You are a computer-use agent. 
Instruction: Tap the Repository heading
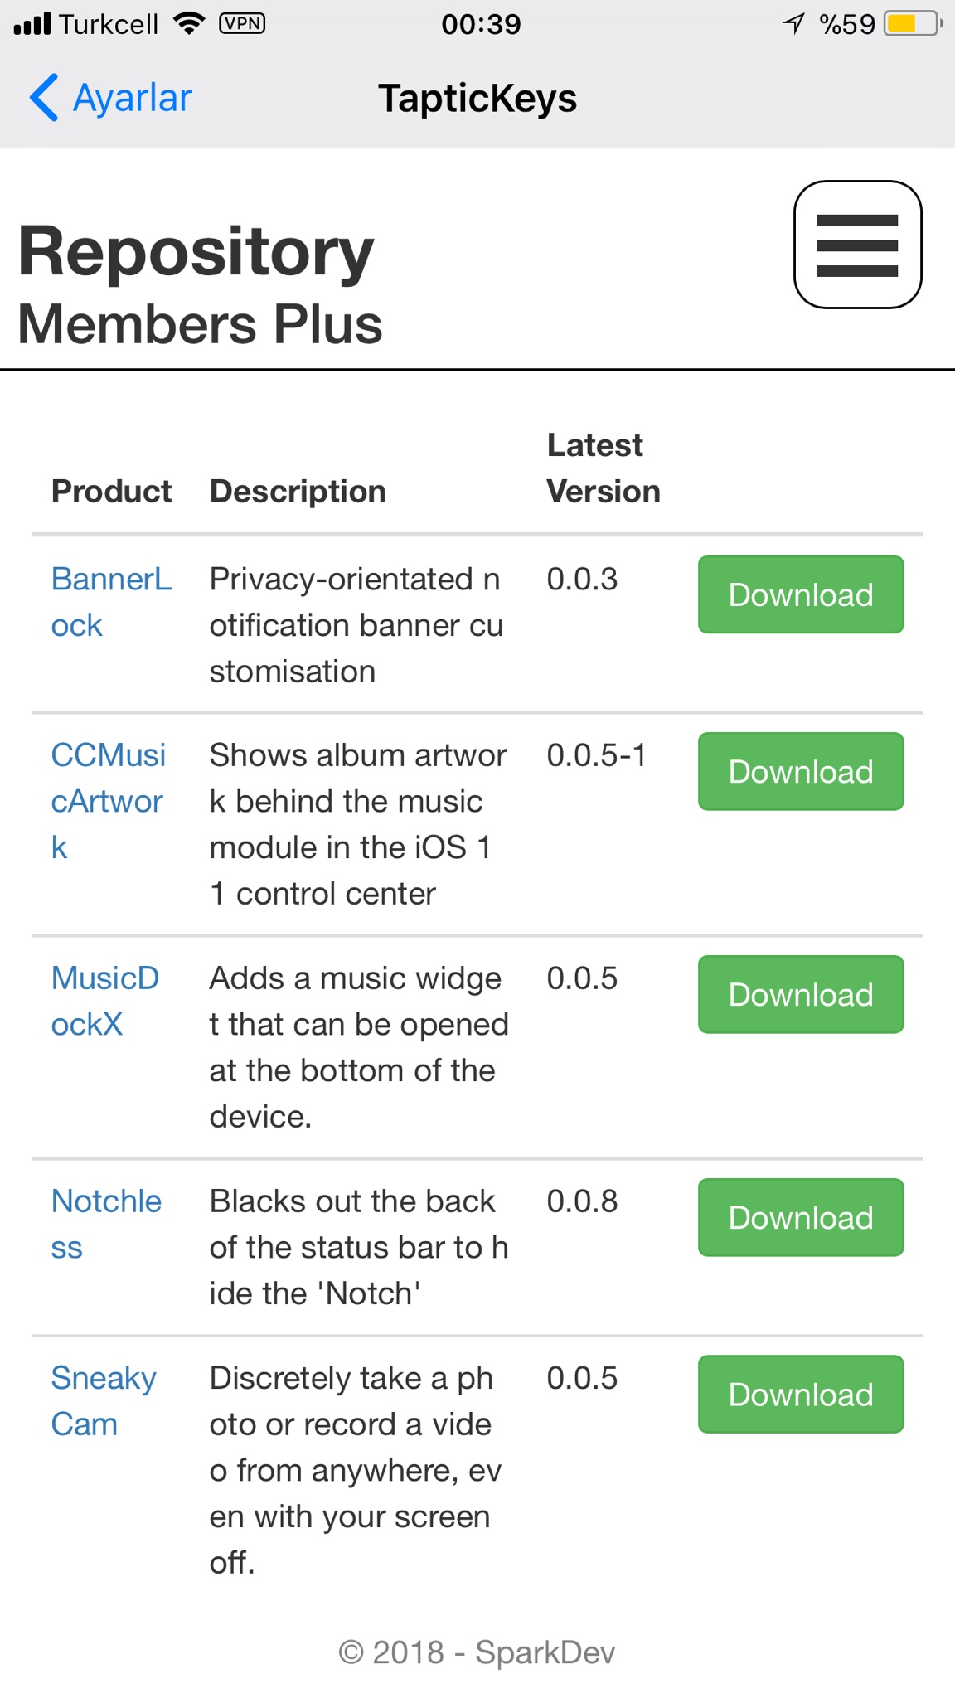coord(196,251)
